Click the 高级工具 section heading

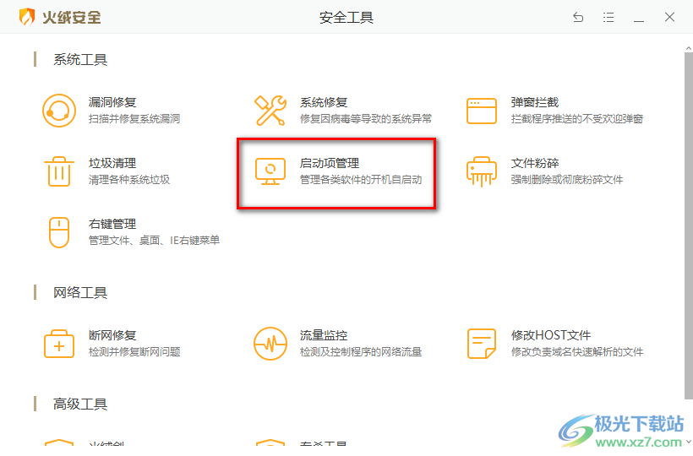80,404
